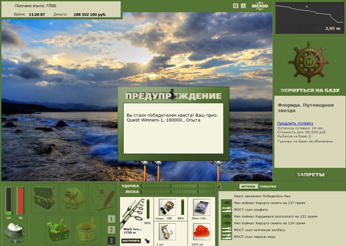This screenshot has width=346, height=246.
Task: Open the cloth sack icon
Action: pyautogui.click(x=73, y=198)
